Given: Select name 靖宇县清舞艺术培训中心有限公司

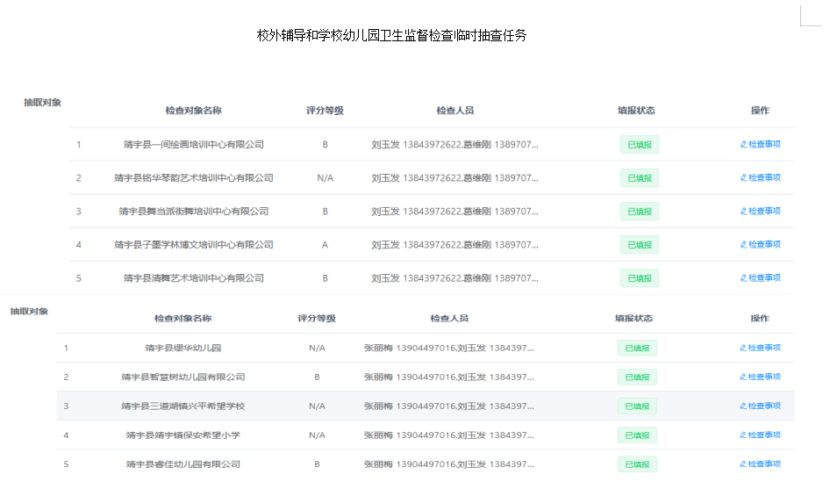Looking at the screenshot, I should point(194,278).
